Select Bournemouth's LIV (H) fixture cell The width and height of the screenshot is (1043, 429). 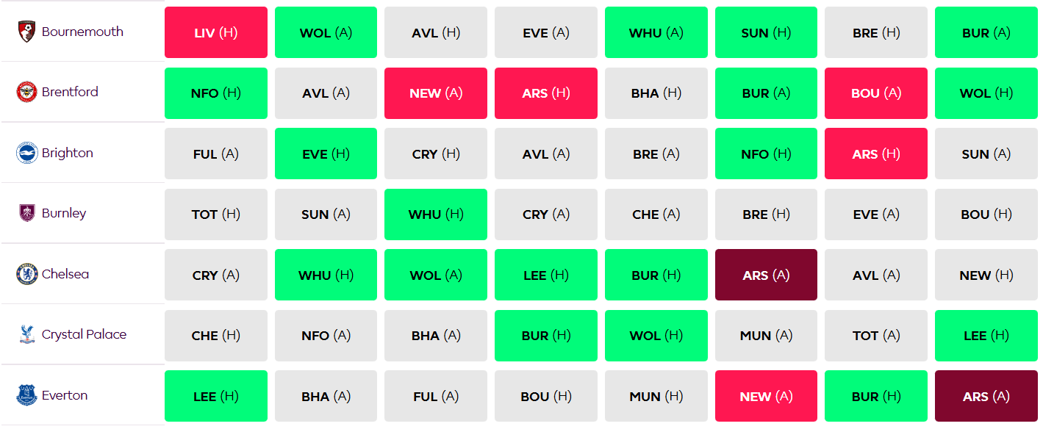[215, 32]
